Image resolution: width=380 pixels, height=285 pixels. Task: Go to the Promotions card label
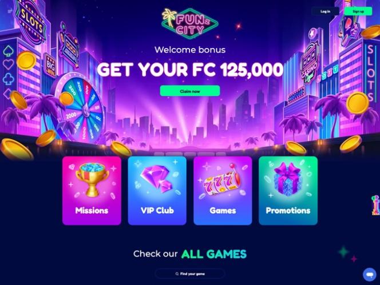[288, 211]
